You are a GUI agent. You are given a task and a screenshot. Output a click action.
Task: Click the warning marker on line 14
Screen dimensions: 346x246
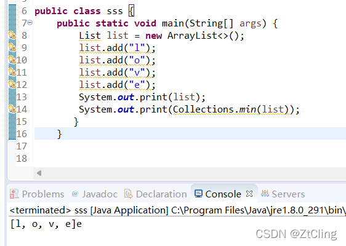coord(12,109)
